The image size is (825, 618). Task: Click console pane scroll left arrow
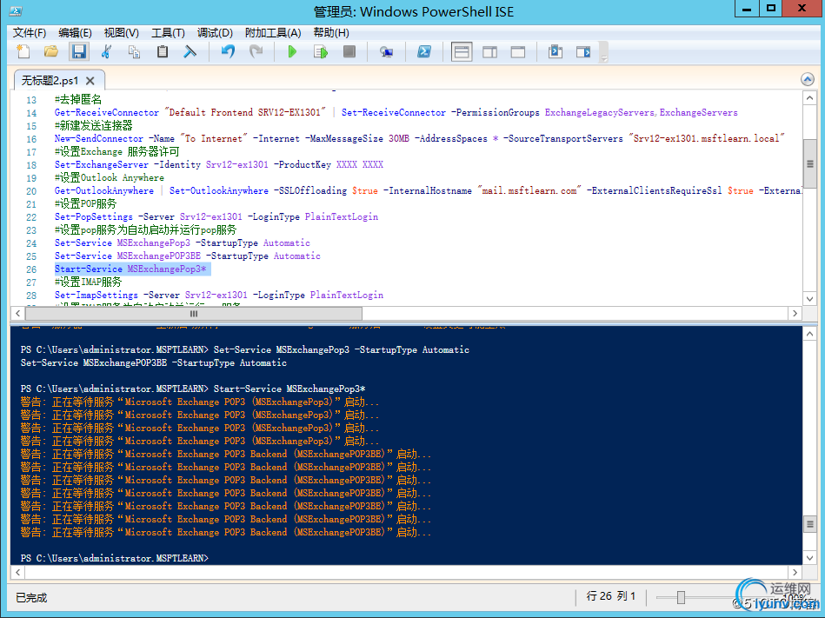pyautogui.click(x=18, y=572)
